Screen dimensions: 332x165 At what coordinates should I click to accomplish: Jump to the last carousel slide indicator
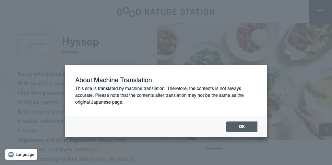(x=307, y=148)
